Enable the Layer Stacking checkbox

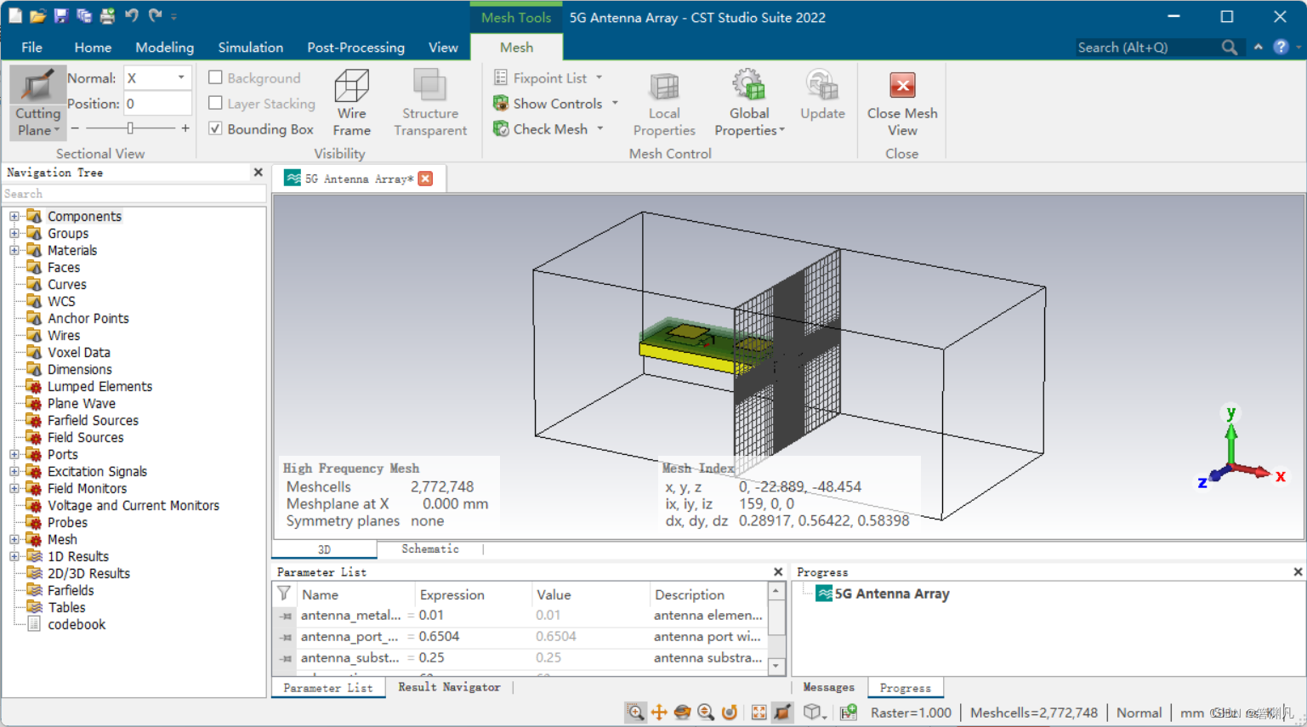[x=216, y=103]
